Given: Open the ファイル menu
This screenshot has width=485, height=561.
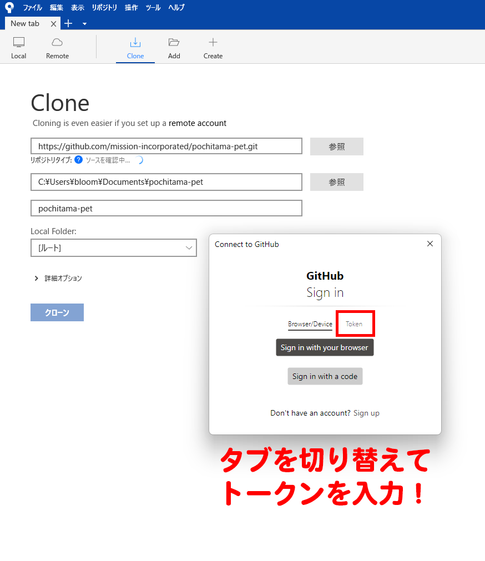Looking at the screenshot, I should pyautogui.click(x=32, y=8).
